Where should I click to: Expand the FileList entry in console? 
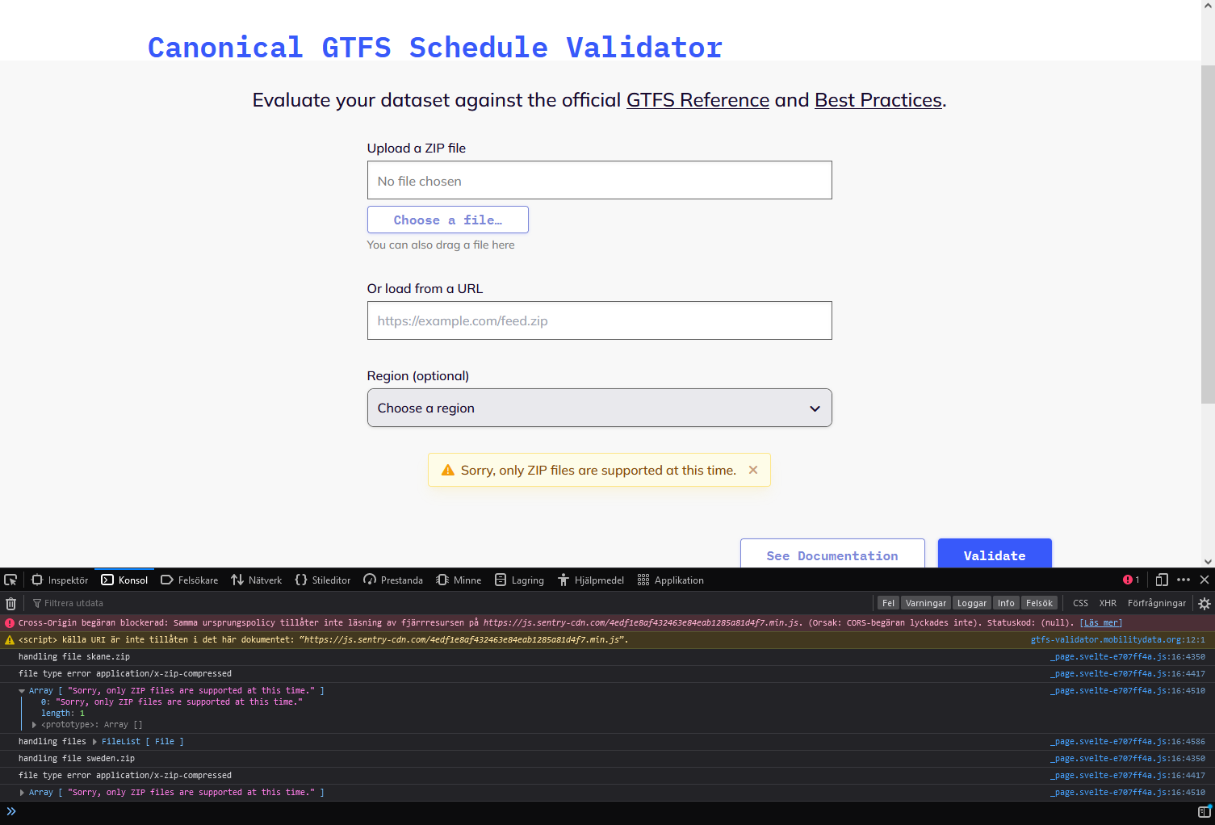click(x=94, y=741)
